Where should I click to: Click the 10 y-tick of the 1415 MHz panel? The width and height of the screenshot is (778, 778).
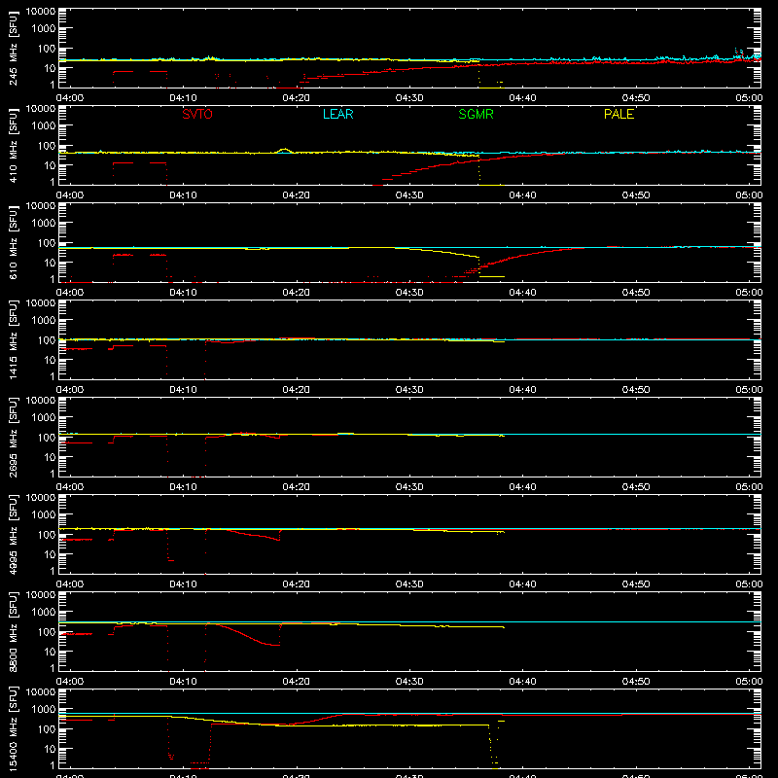pos(50,360)
